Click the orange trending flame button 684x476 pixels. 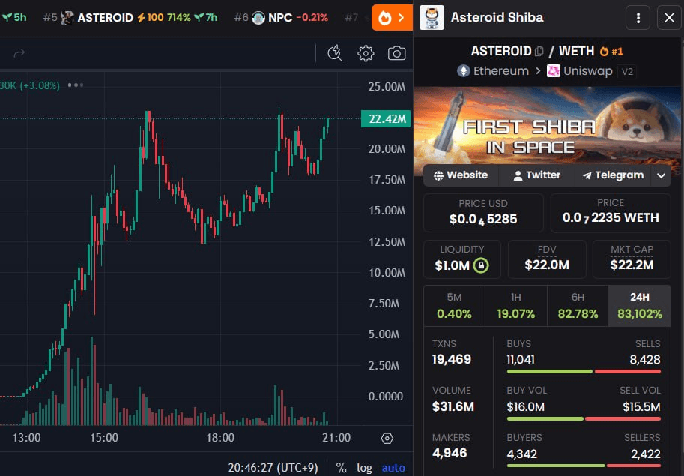pos(392,18)
